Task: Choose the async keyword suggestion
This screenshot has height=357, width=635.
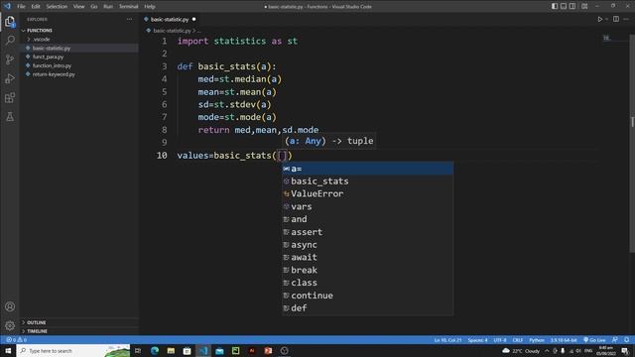Action: tap(368, 245)
